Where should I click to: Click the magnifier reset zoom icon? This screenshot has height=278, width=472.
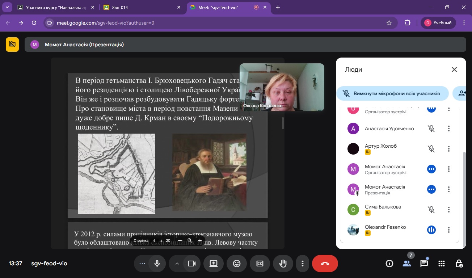click(190, 240)
